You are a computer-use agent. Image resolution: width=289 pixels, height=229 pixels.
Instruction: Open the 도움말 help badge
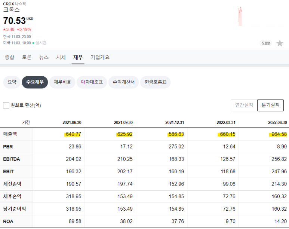265,43
